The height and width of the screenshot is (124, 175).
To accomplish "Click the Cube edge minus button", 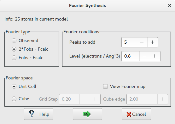I will [152, 99].
